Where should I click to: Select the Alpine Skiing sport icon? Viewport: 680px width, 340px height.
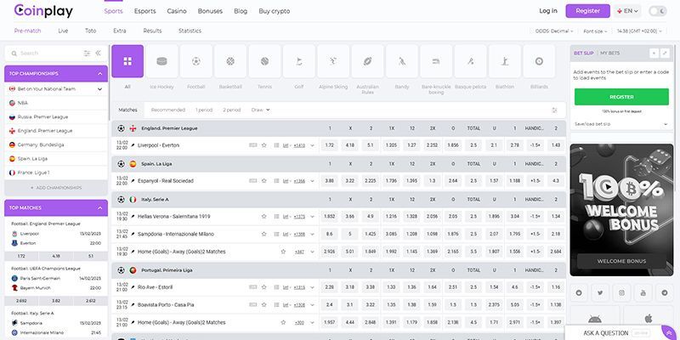click(x=333, y=61)
